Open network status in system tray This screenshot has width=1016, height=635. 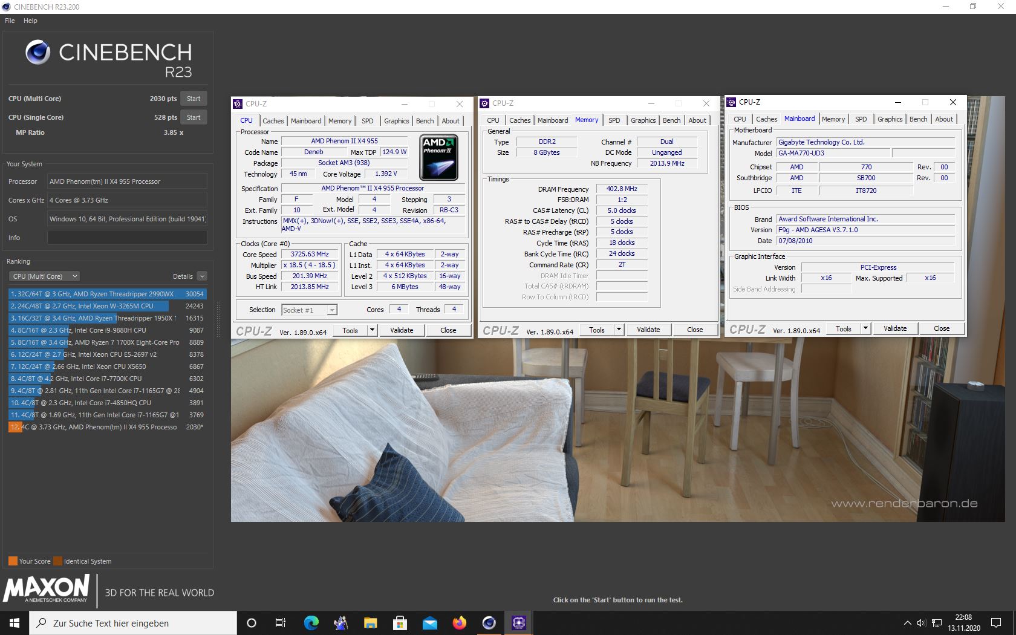[x=937, y=623]
